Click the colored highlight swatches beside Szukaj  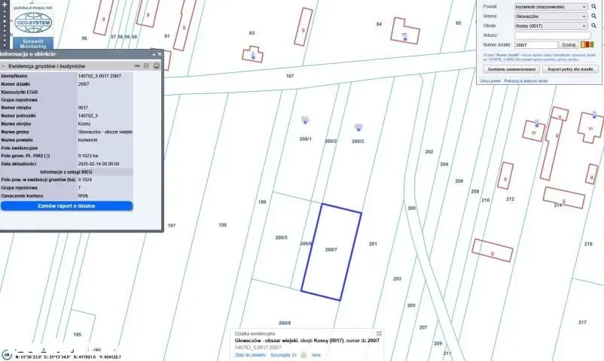[587, 45]
